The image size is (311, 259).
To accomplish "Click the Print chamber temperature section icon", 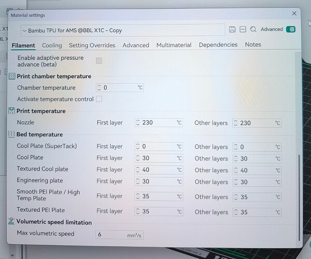I will coord(12,76).
